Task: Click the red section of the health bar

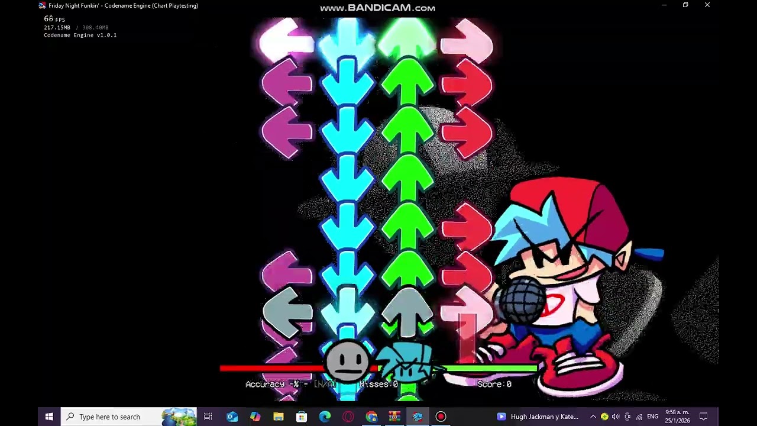Action: tap(272, 369)
